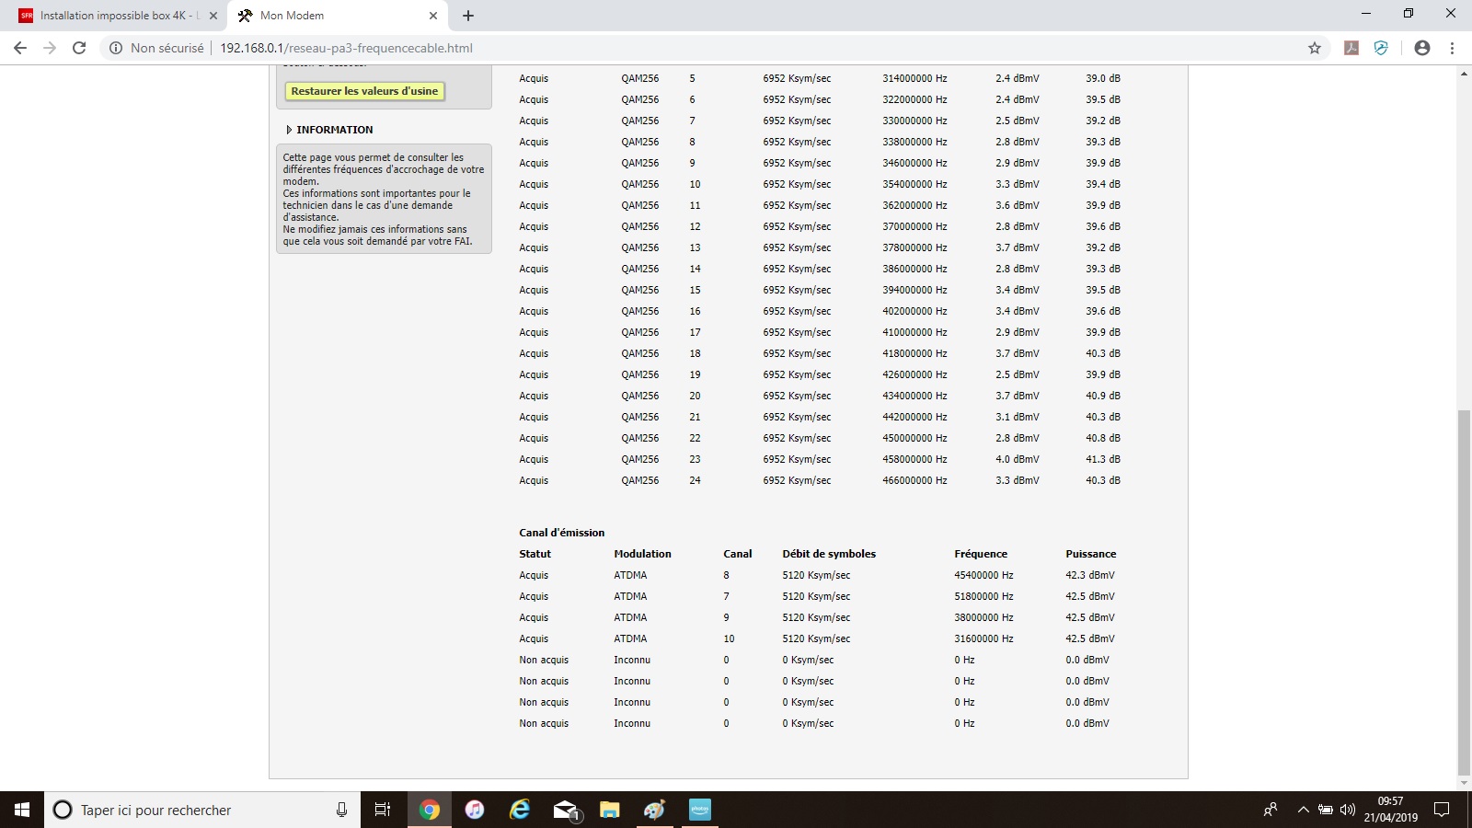Click the Adobe Acrobat extension icon
The width and height of the screenshot is (1472, 828).
coord(1351,48)
